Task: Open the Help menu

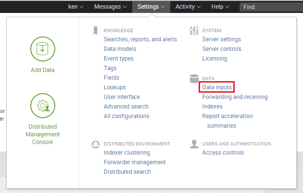Action: [220, 7]
